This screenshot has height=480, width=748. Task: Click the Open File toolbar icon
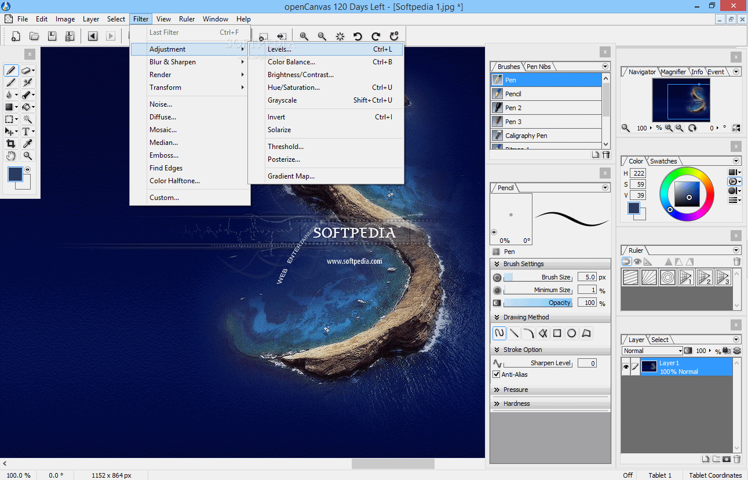coord(34,37)
